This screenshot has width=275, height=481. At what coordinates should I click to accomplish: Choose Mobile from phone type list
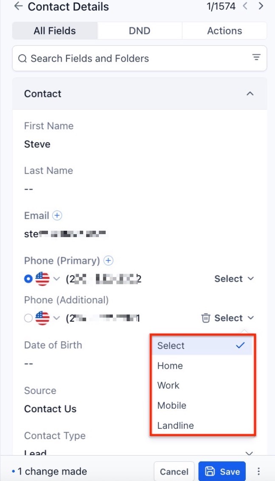[x=172, y=405]
